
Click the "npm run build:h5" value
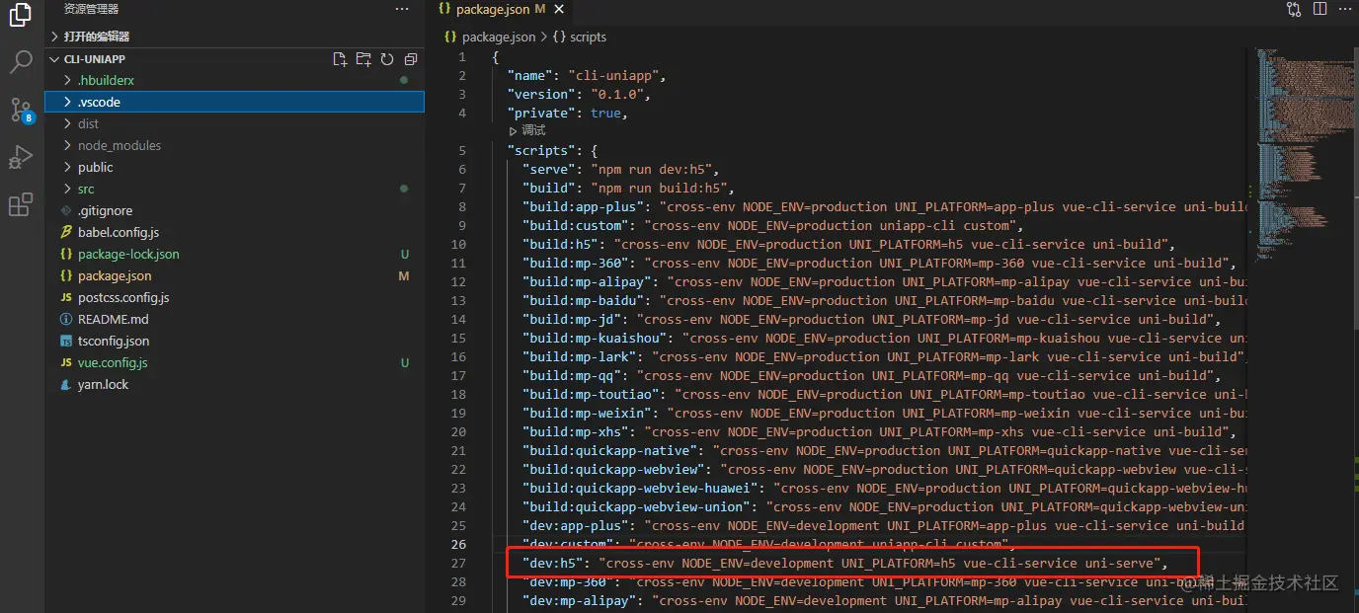657,188
